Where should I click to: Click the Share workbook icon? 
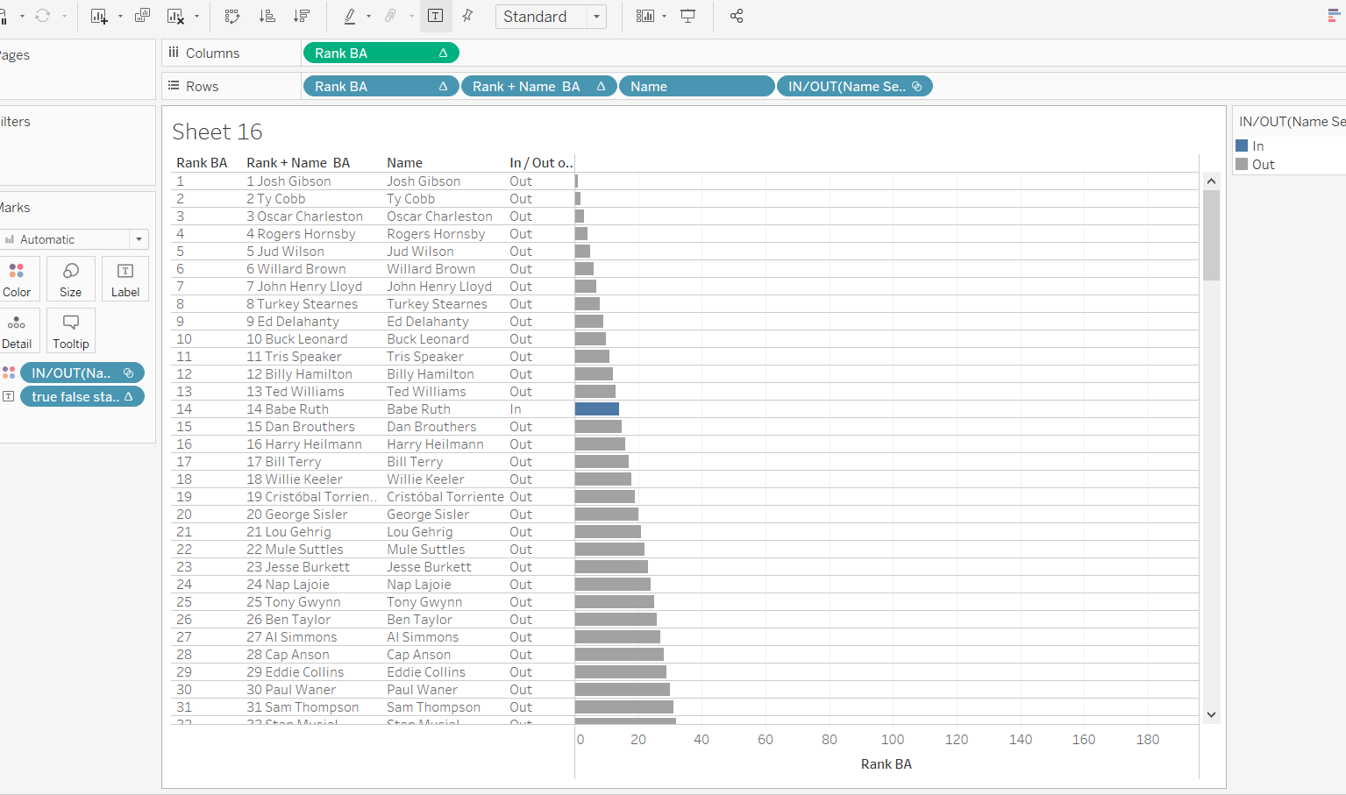tap(737, 17)
